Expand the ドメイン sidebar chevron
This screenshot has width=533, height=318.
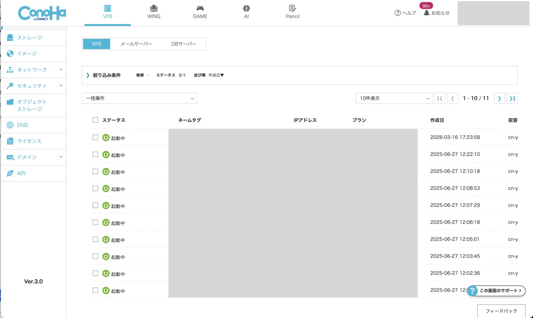[x=61, y=157]
